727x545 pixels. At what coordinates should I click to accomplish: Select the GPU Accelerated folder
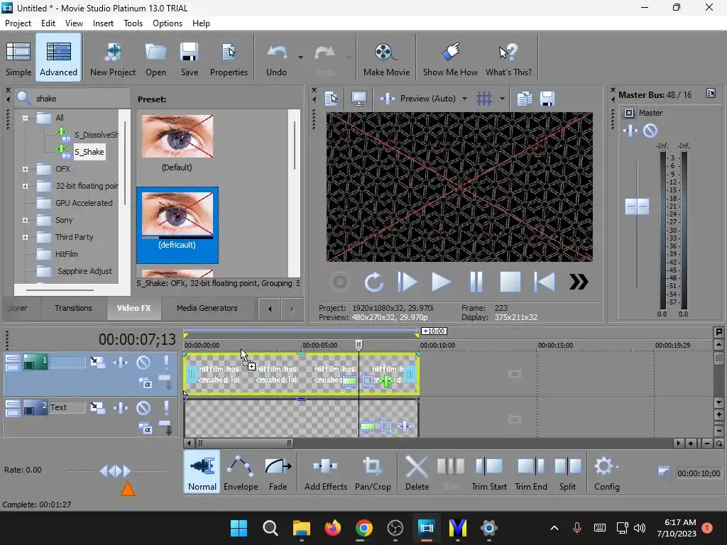[x=84, y=203]
